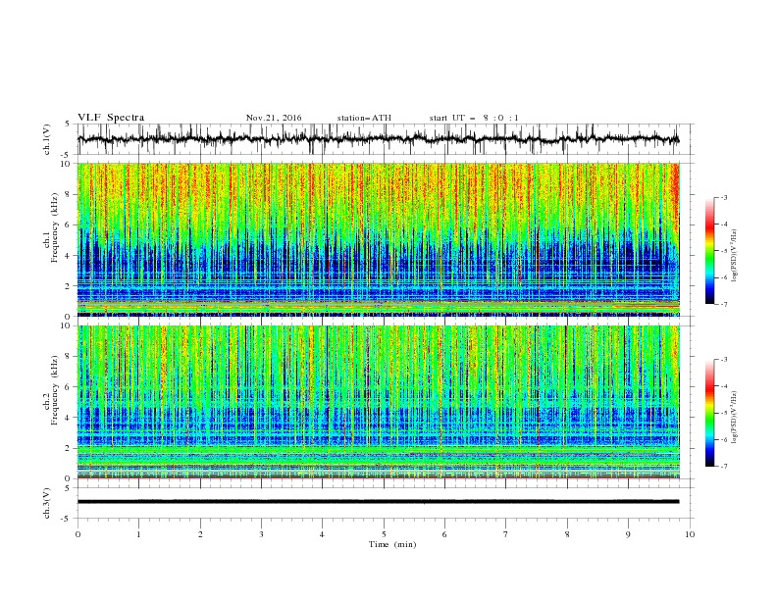Click the "ch.3(V)" waveform axis label
Viewport: 777px width, 600px height.
(x=47, y=503)
